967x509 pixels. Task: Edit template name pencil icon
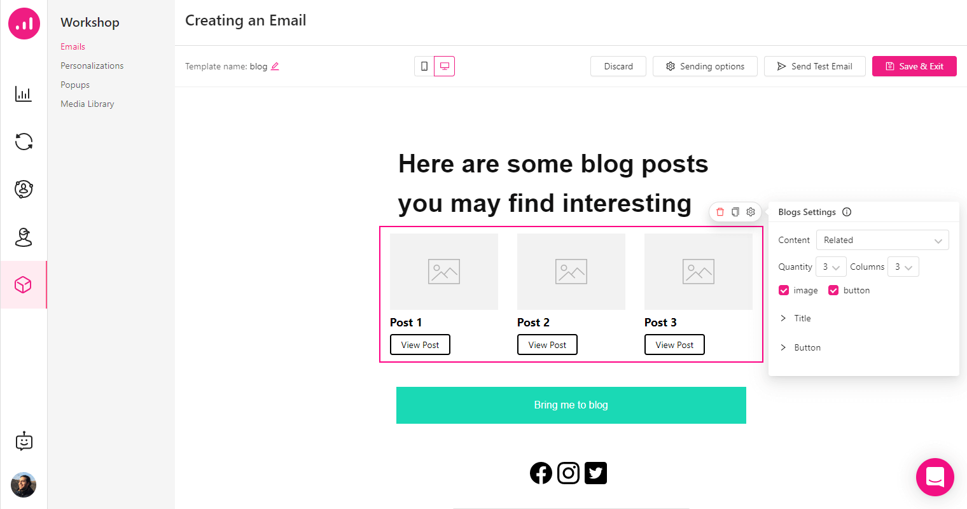coord(275,66)
